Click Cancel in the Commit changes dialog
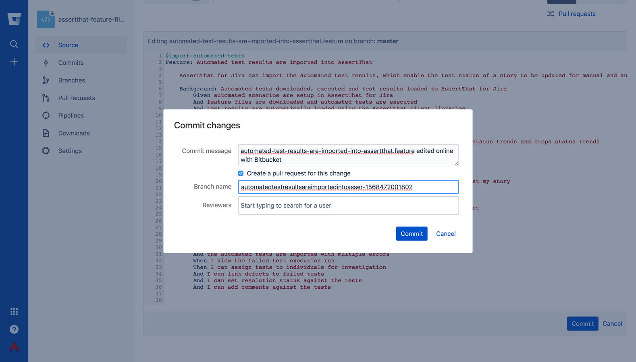This screenshot has width=636, height=362. click(446, 234)
